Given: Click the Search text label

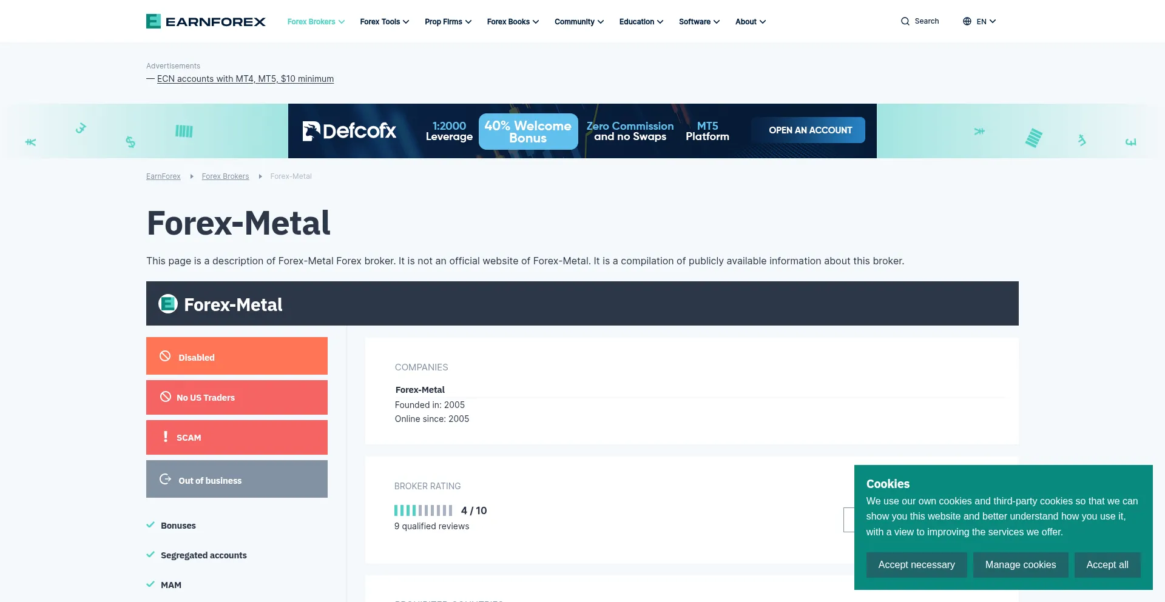Looking at the screenshot, I should click(x=927, y=21).
